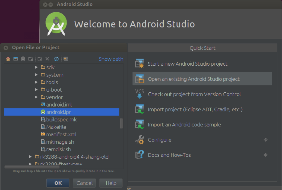Select the android.iml file
282x190 pixels.
[59, 105]
